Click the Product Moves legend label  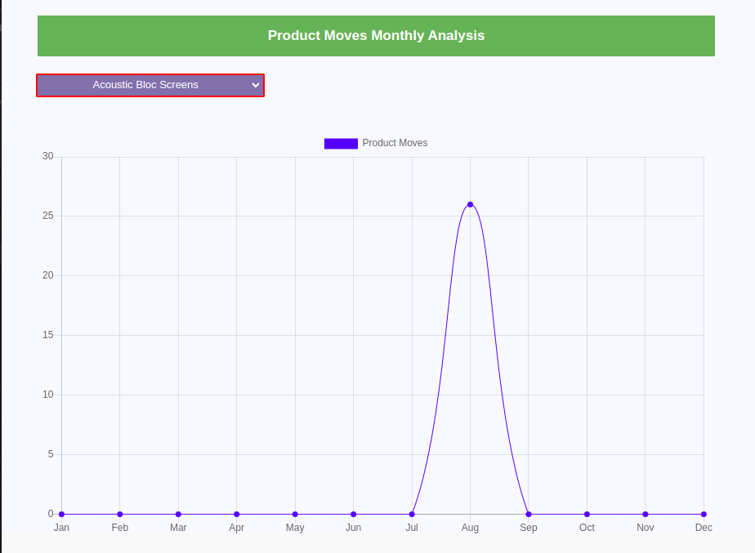click(395, 143)
